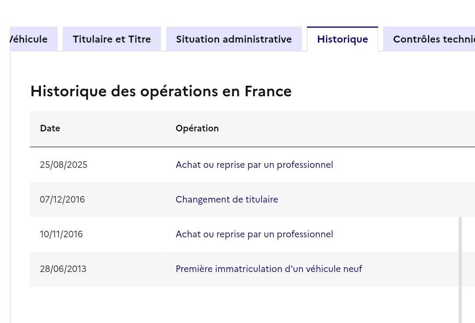This screenshot has width=475, height=323.
Task: Click the Opération column header
Action: coord(197,128)
